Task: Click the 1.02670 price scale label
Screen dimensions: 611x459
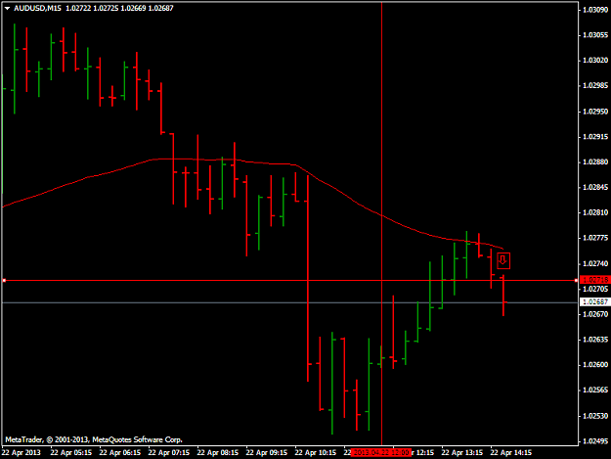Action: pyautogui.click(x=595, y=314)
